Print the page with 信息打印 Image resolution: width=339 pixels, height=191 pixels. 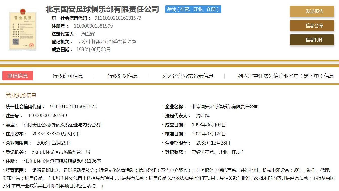(x=312, y=40)
